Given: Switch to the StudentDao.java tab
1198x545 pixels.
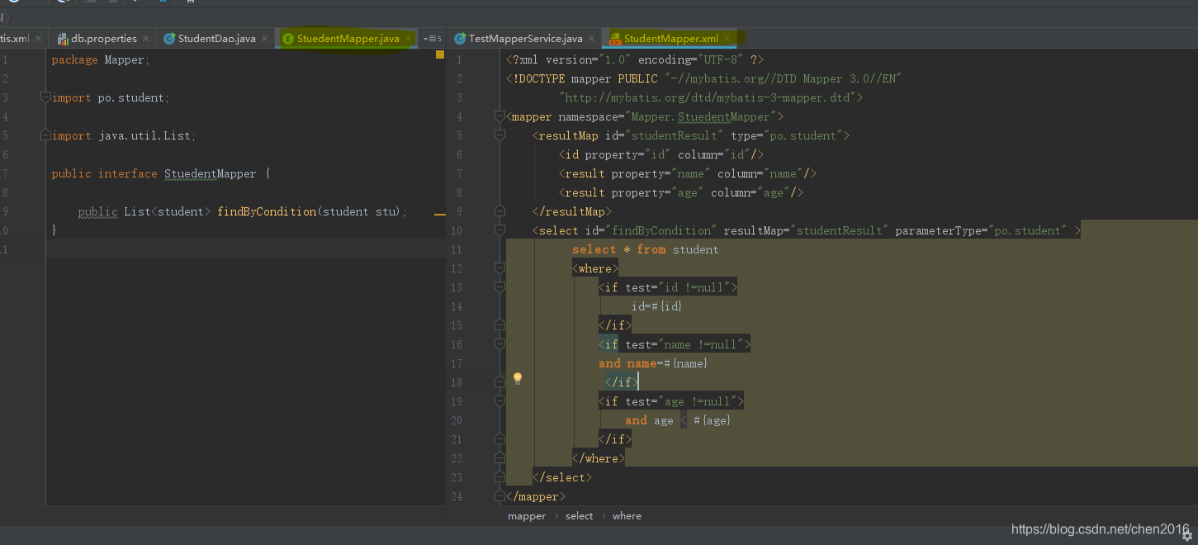Looking at the screenshot, I should coord(216,39).
